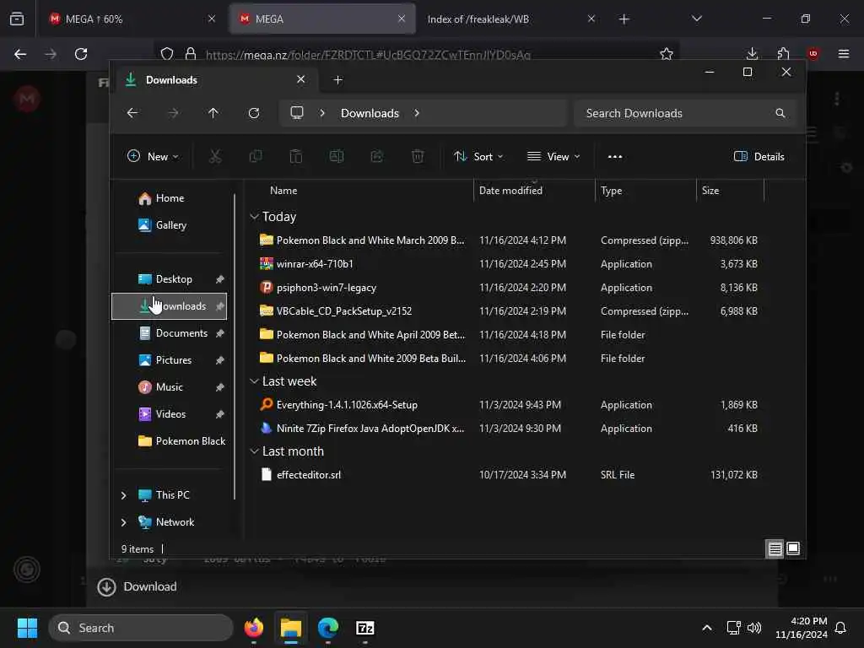Toggle the Details pane
This screenshot has width=864, height=648.
759,156
